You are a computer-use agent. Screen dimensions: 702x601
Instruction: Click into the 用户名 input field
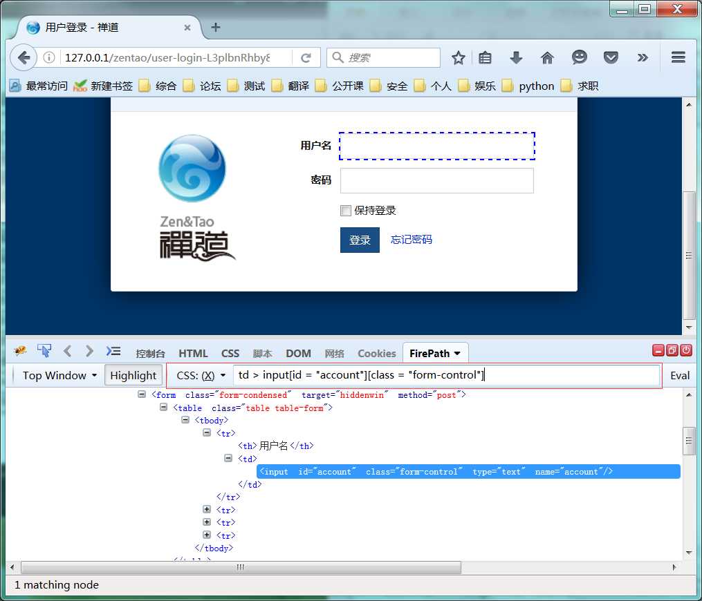click(437, 146)
